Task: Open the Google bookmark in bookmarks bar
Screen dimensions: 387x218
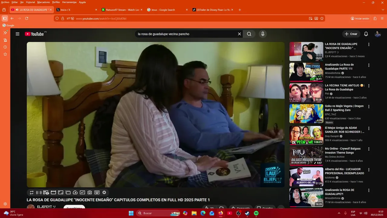Action: click(8, 25)
